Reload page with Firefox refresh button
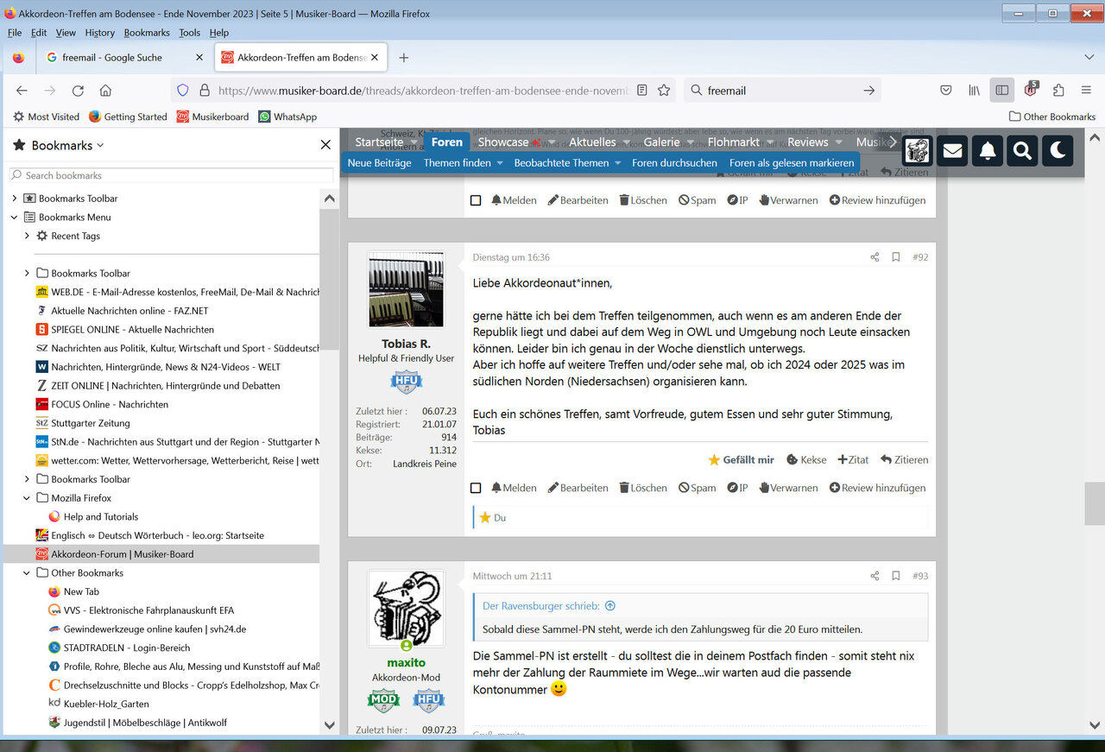The height and width of the screenshot is (752, 1105). 78,91
